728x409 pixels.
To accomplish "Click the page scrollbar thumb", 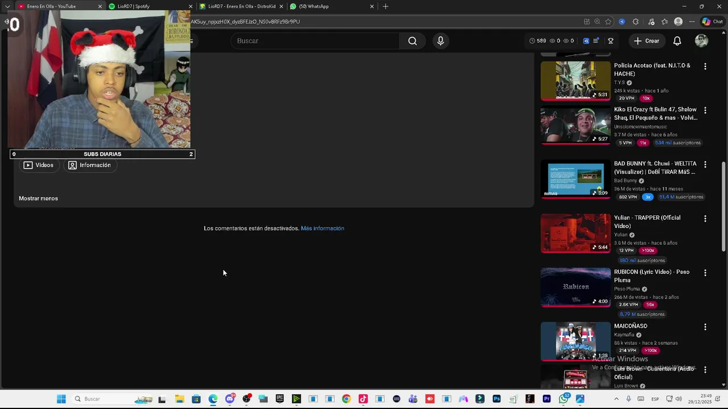I will coord(723,207).
